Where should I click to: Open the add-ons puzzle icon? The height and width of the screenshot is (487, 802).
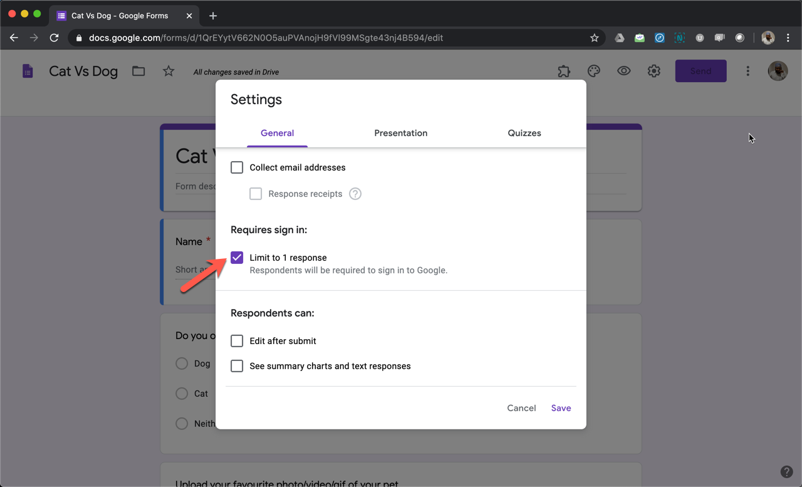pyautogui.click(x=564, y=71)
